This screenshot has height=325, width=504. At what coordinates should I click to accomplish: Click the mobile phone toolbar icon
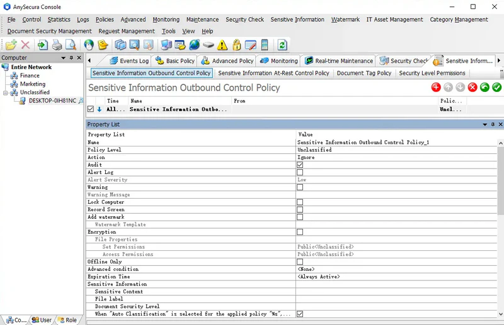coord(265,45)
